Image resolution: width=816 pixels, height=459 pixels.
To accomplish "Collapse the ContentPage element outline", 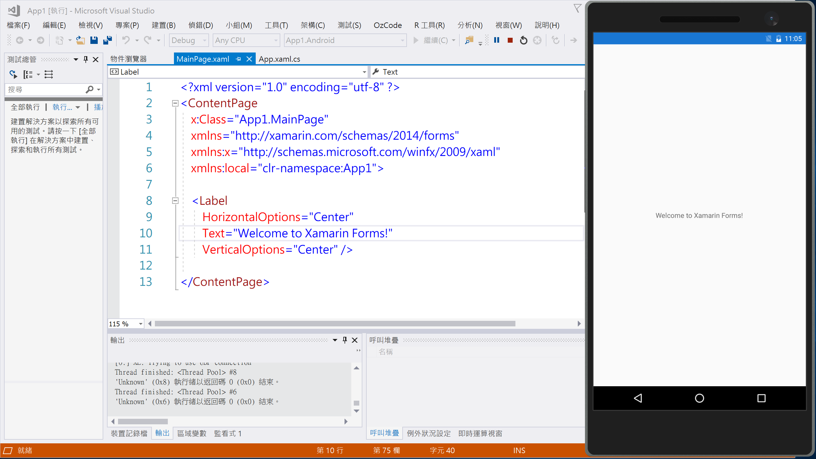I will (175, 103).
